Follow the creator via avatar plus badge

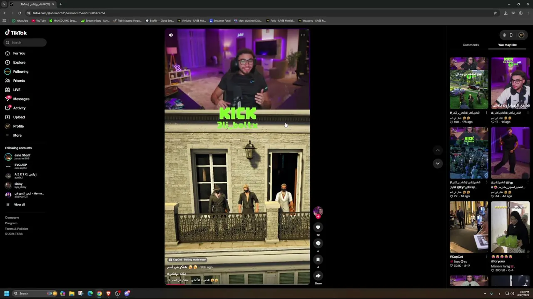(318, 216)
